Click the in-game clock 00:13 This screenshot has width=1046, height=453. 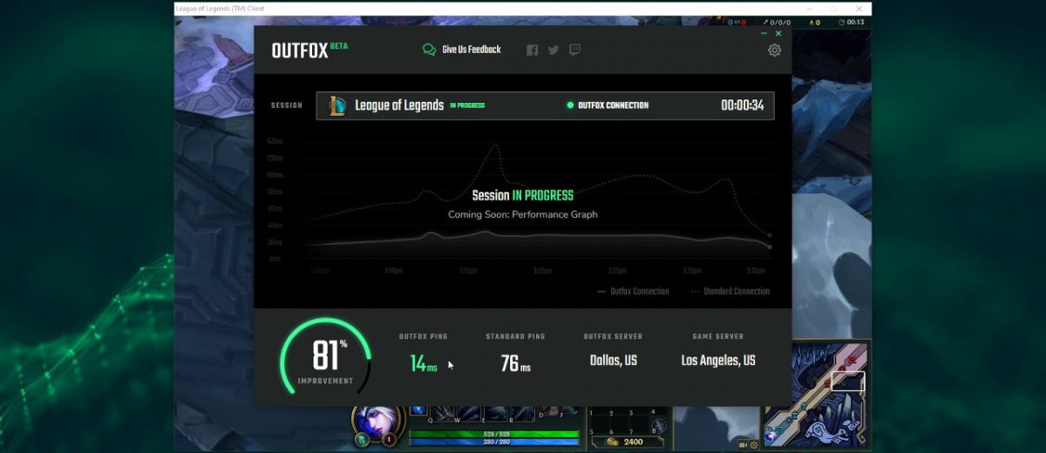pyautogui.click(x=851, y=22)
